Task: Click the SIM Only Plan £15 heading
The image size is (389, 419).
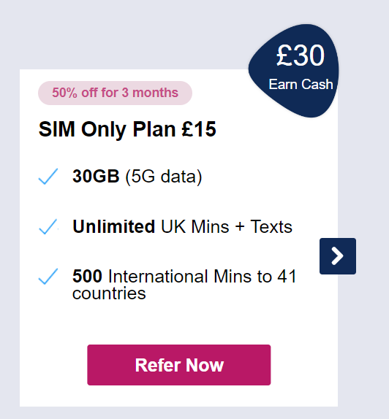Action: 127,130
